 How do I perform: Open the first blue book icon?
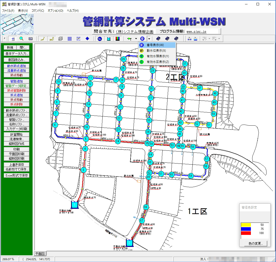coord(158,39)
